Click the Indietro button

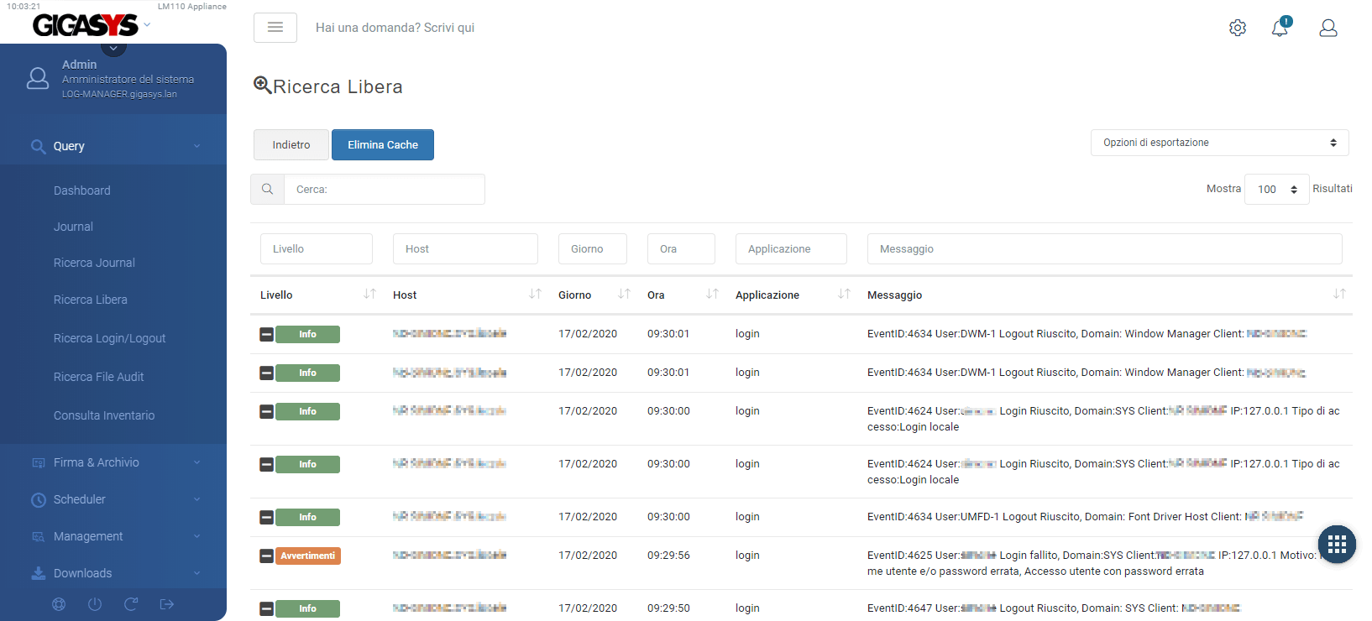(291, 145)
